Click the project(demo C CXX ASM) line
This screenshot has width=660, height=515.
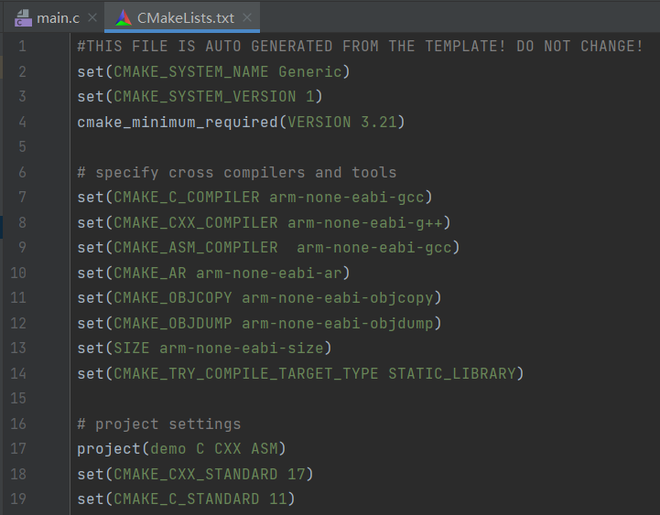click(182, 449)
